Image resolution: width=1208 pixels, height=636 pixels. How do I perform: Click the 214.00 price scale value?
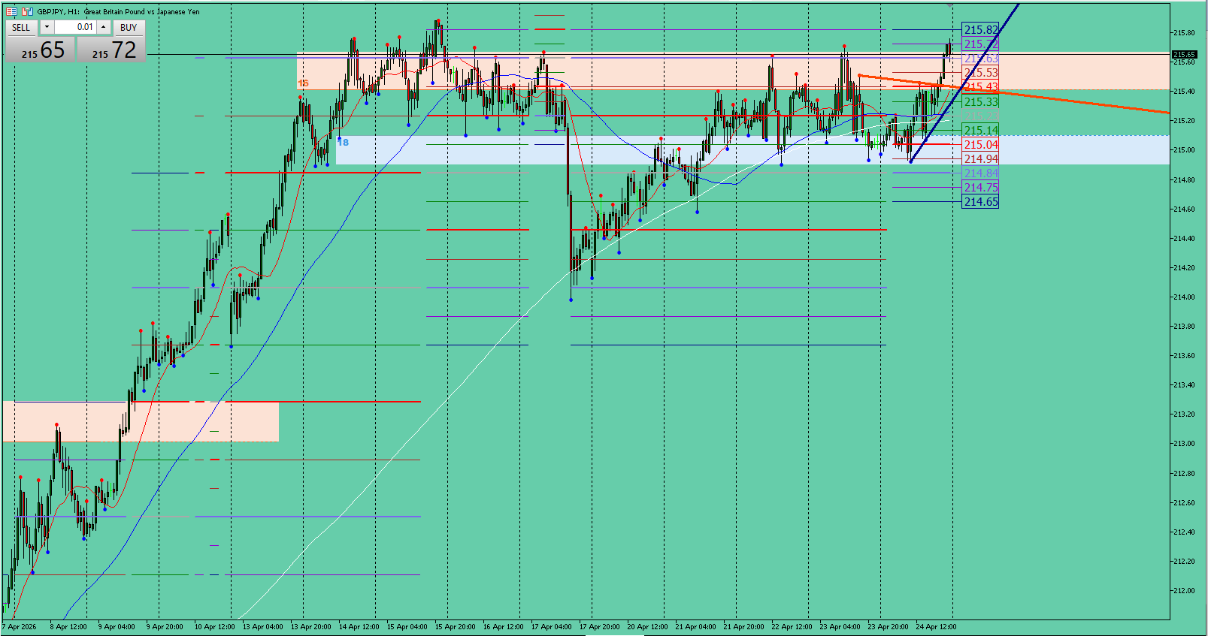[1184, 297]
